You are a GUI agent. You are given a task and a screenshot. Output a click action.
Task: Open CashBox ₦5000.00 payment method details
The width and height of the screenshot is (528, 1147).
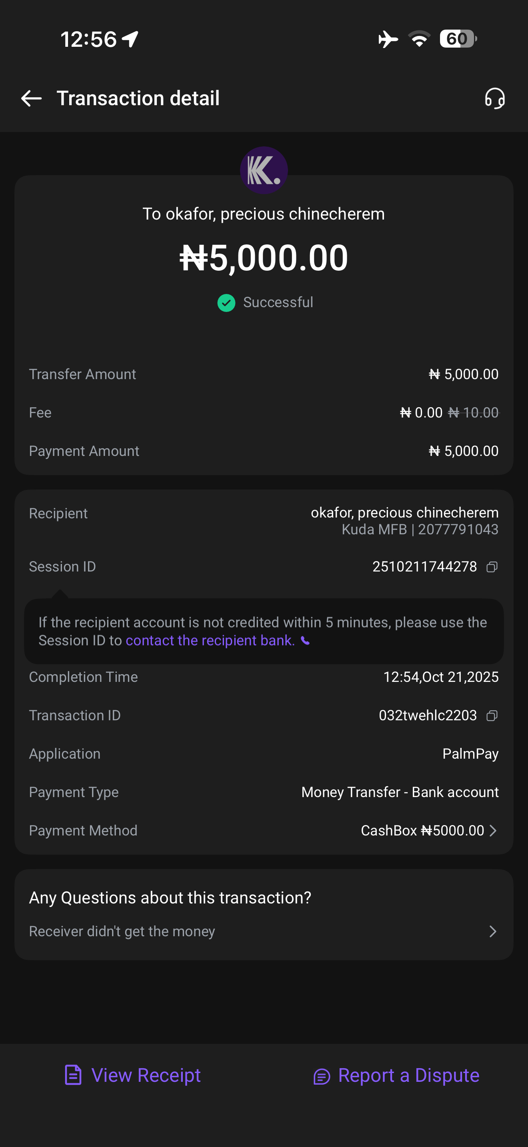(422, 831)
